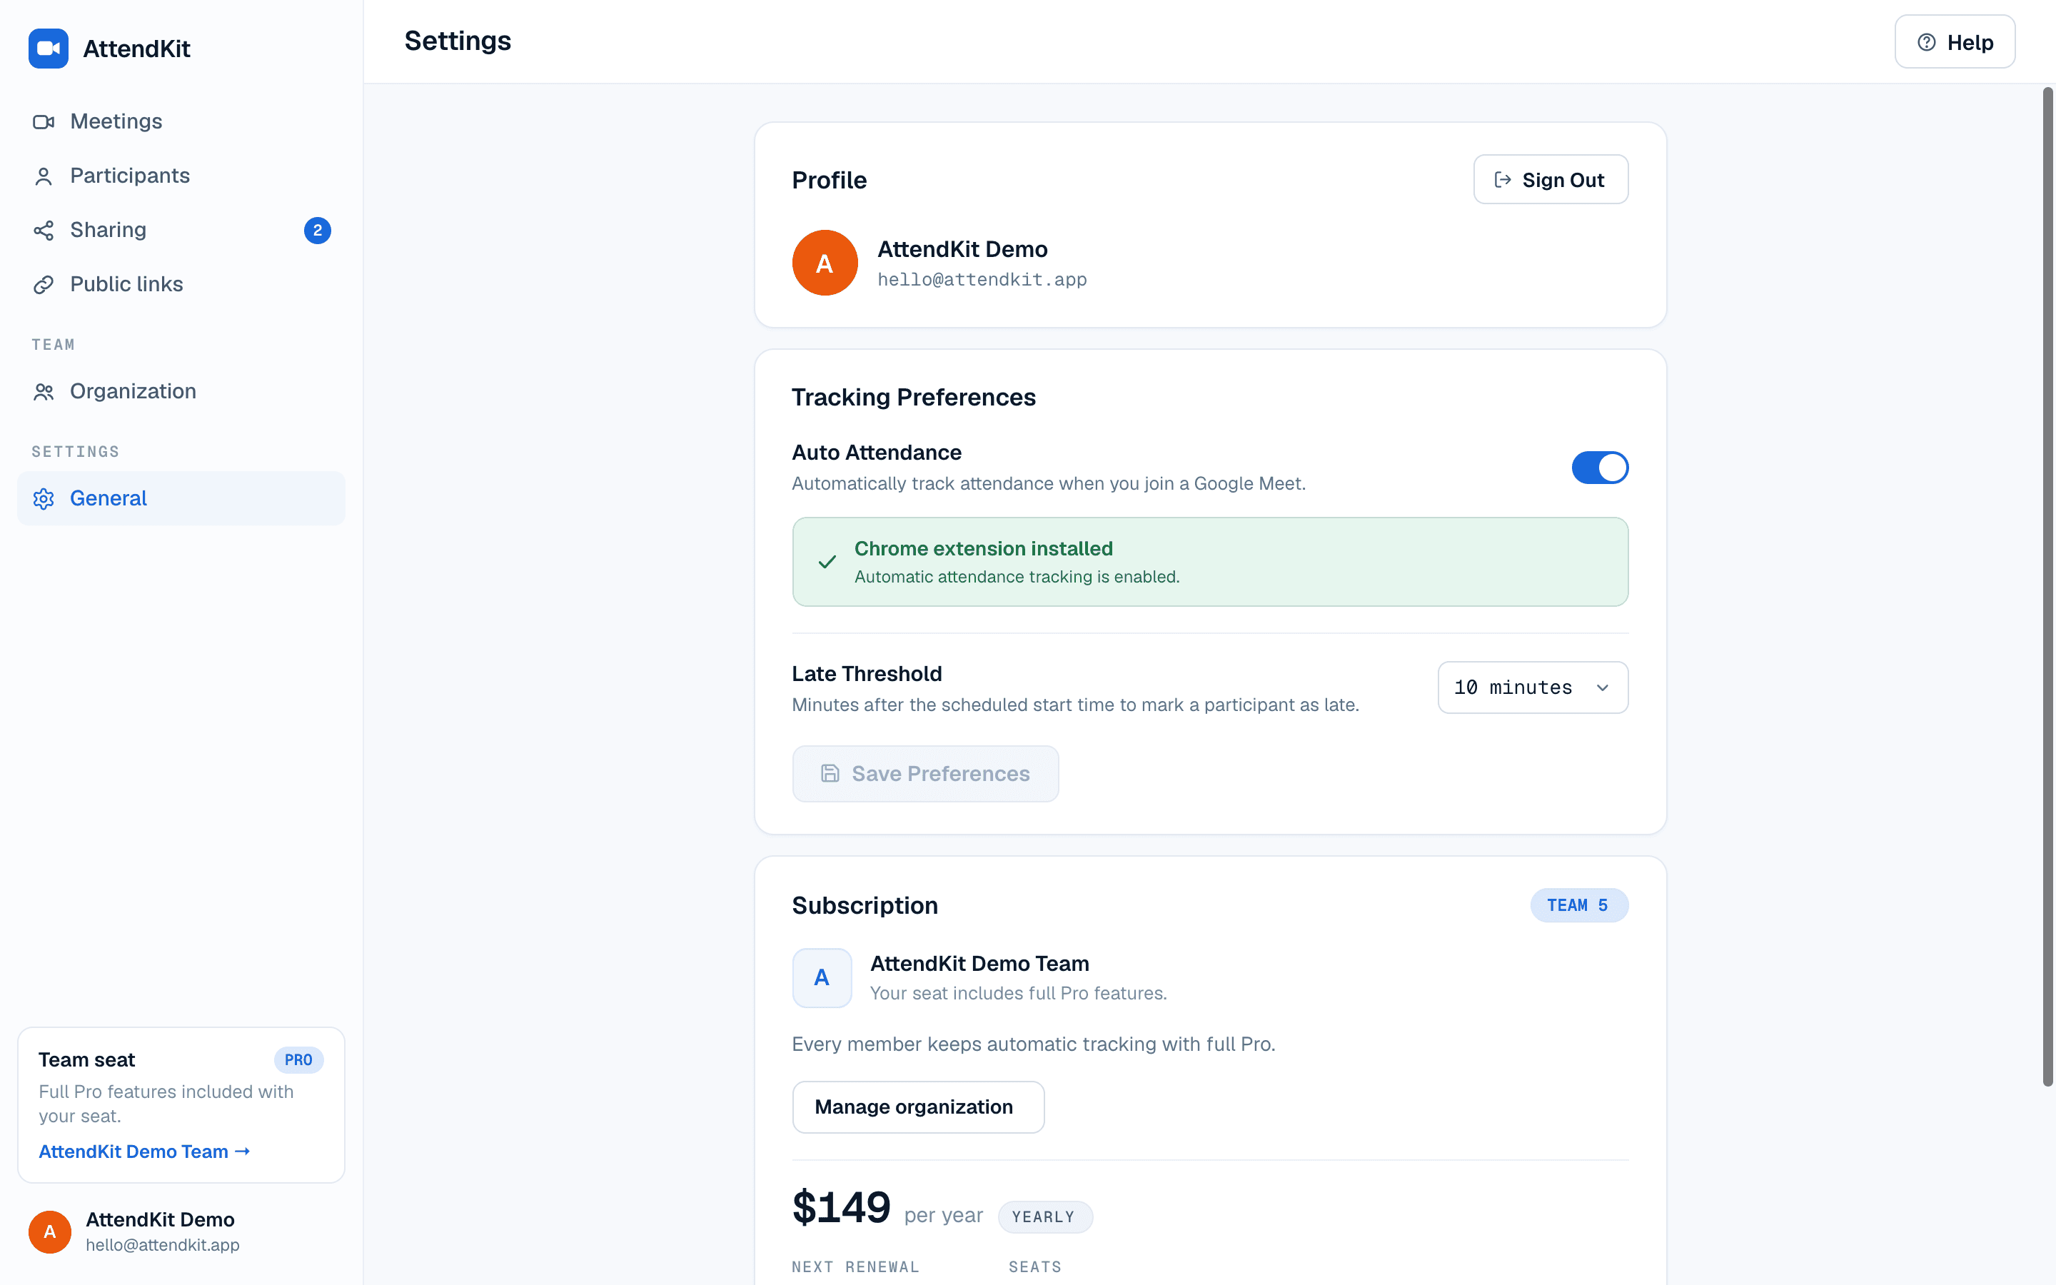Click the page vertical scrollbar
Screen dimensions: 2056x1285
(2047, 586)
